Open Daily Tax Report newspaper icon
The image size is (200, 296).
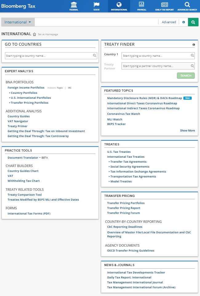coord(164,5)
